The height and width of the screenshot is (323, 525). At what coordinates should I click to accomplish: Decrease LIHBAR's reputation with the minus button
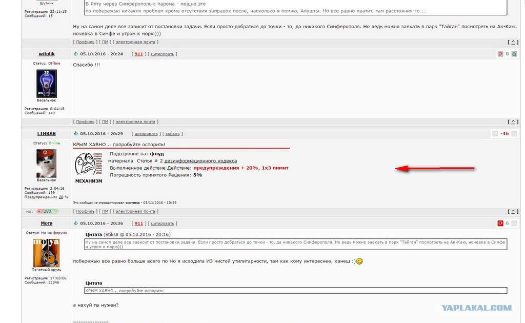click(x=40, y=212)
